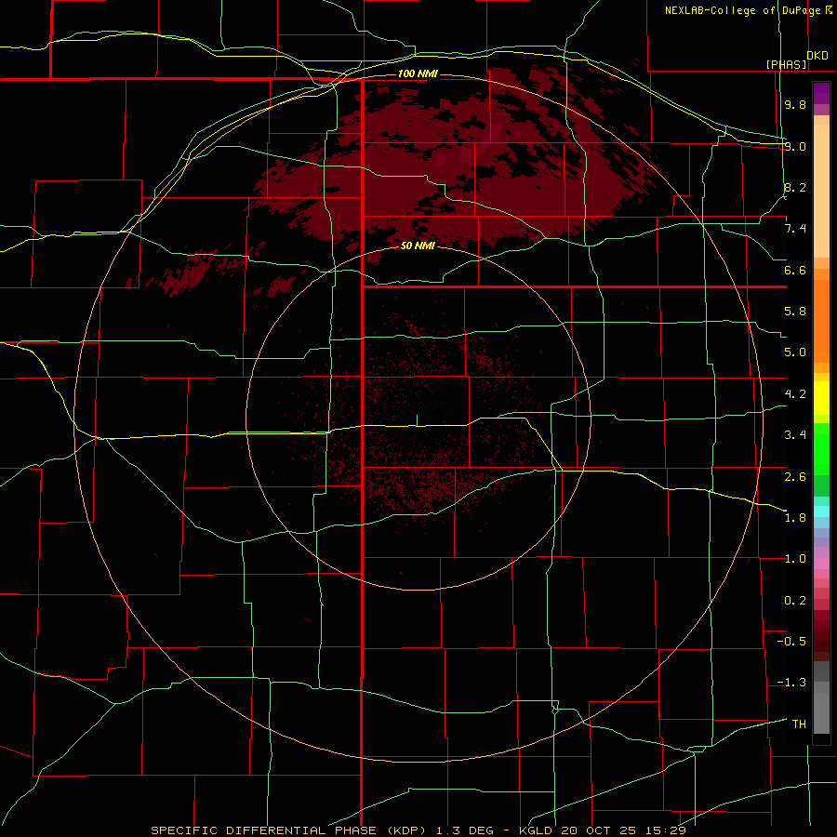
Task: Click the 1.0 scale value
Action: pyautogui.click(x=795, y=559)
